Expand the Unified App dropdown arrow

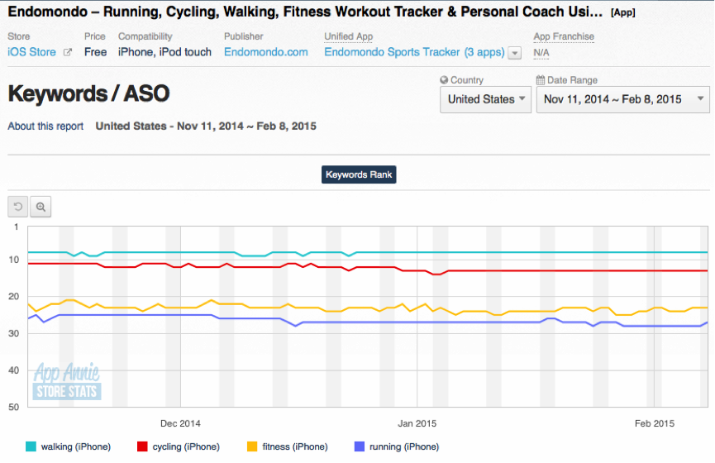pos(515,53)
